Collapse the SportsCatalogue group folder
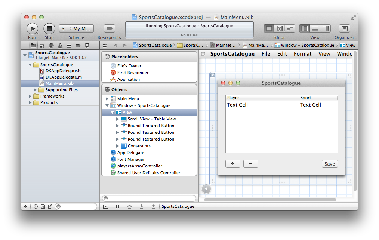 pyautogui.click(x=30, y=65)
